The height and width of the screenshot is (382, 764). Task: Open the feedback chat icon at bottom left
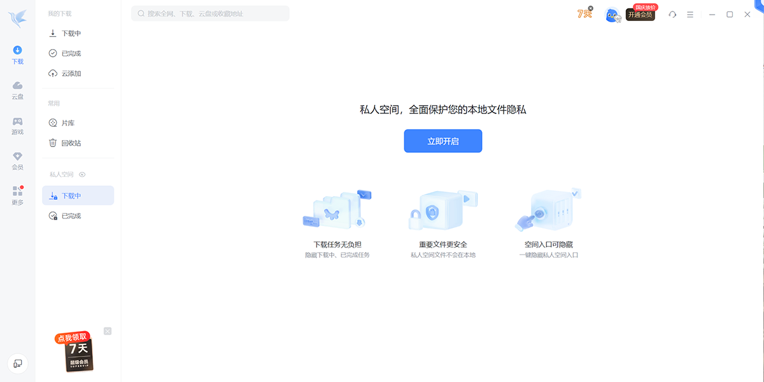tap(18, 363)
